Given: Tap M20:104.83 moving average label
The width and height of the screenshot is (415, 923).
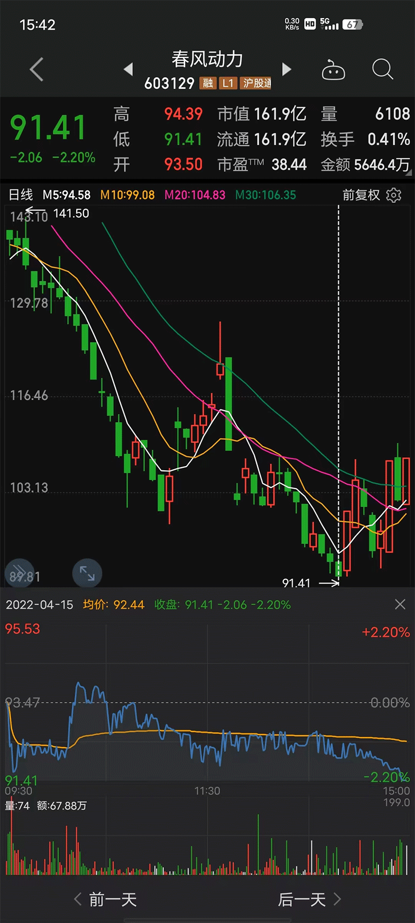Looking at the screenshot, I should pyautogui.click(x=195, y=195).
